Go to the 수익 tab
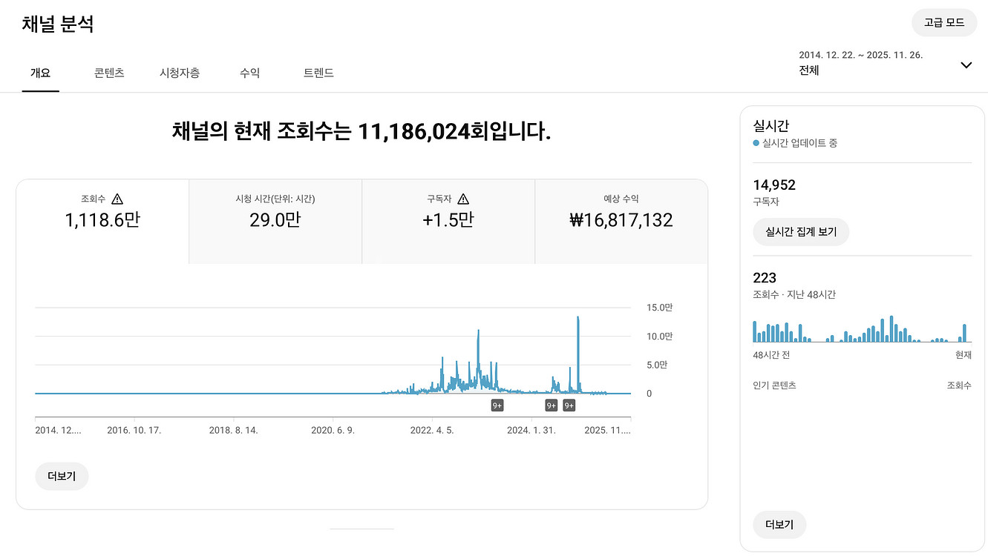Image resolution: width=988 pixels, height=556 pixels. [249, 73]
